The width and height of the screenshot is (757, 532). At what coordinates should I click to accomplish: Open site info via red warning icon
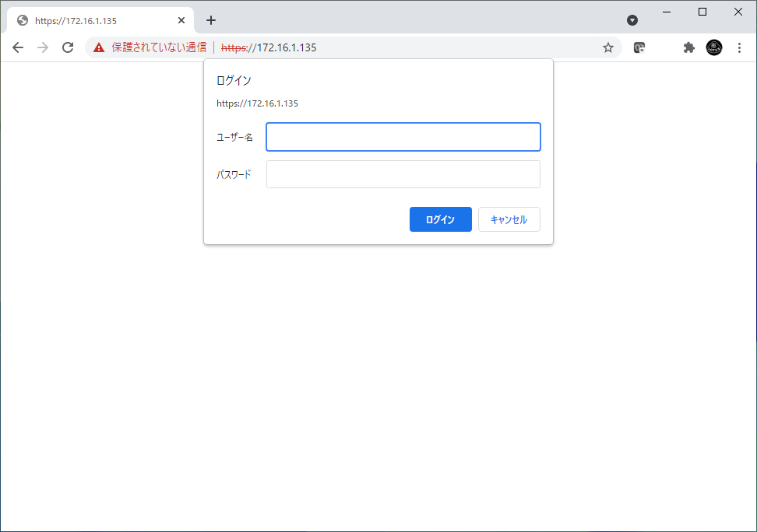(99, 47)
